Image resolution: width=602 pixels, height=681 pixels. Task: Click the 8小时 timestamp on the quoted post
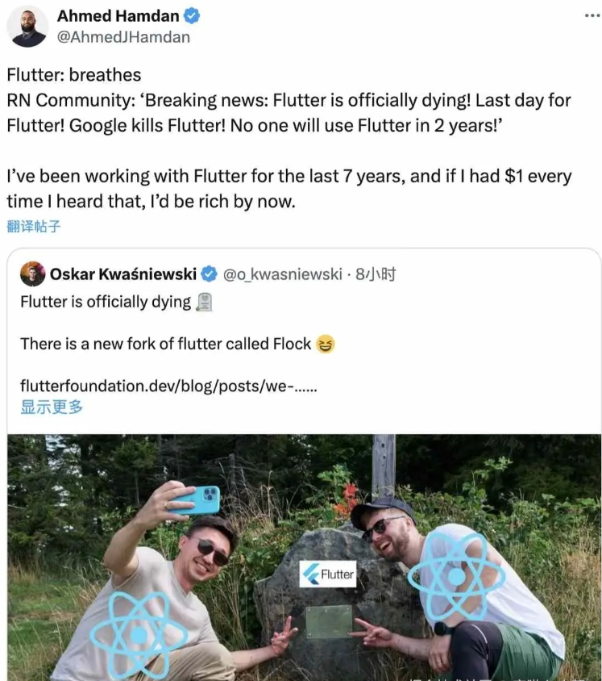376,274
